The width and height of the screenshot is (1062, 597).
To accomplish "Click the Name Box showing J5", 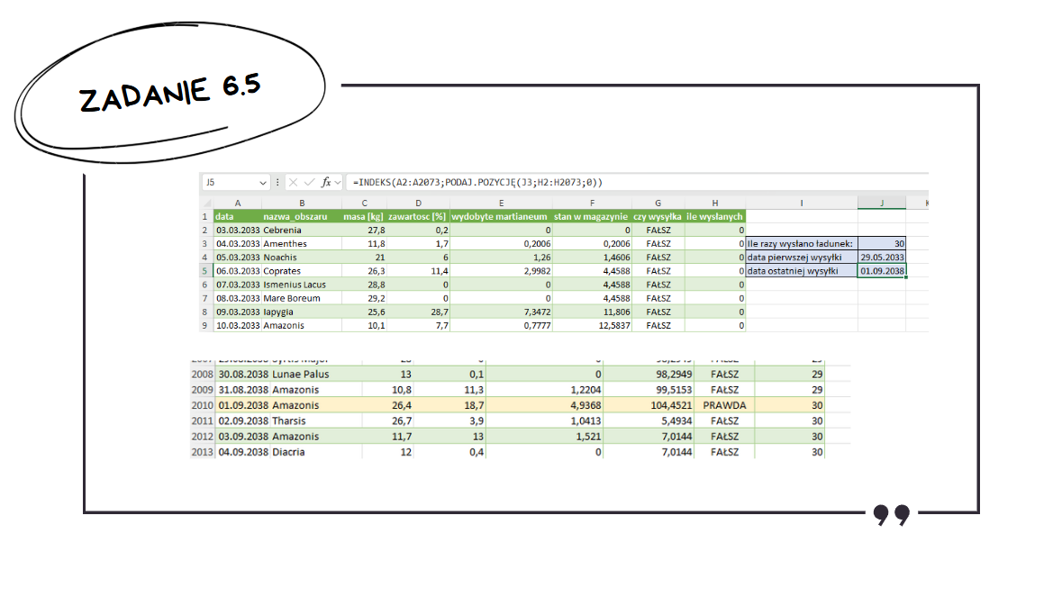I will [235, 182].
